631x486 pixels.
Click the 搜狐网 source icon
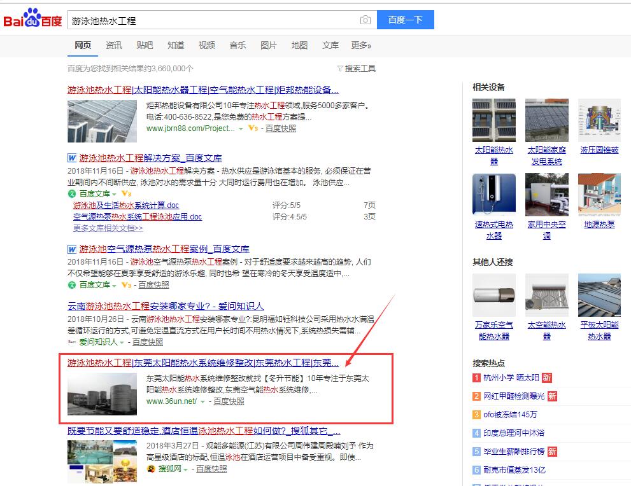tap(151, 469)
